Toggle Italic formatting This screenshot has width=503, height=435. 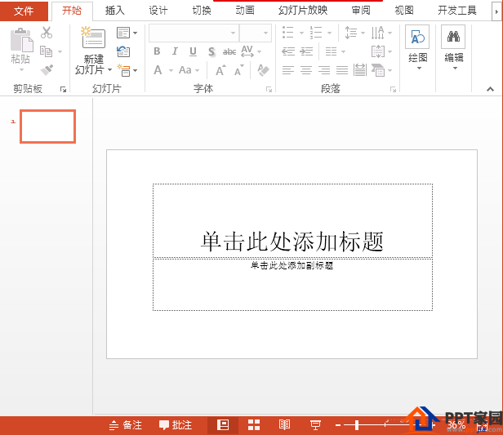tap(175, 51)
